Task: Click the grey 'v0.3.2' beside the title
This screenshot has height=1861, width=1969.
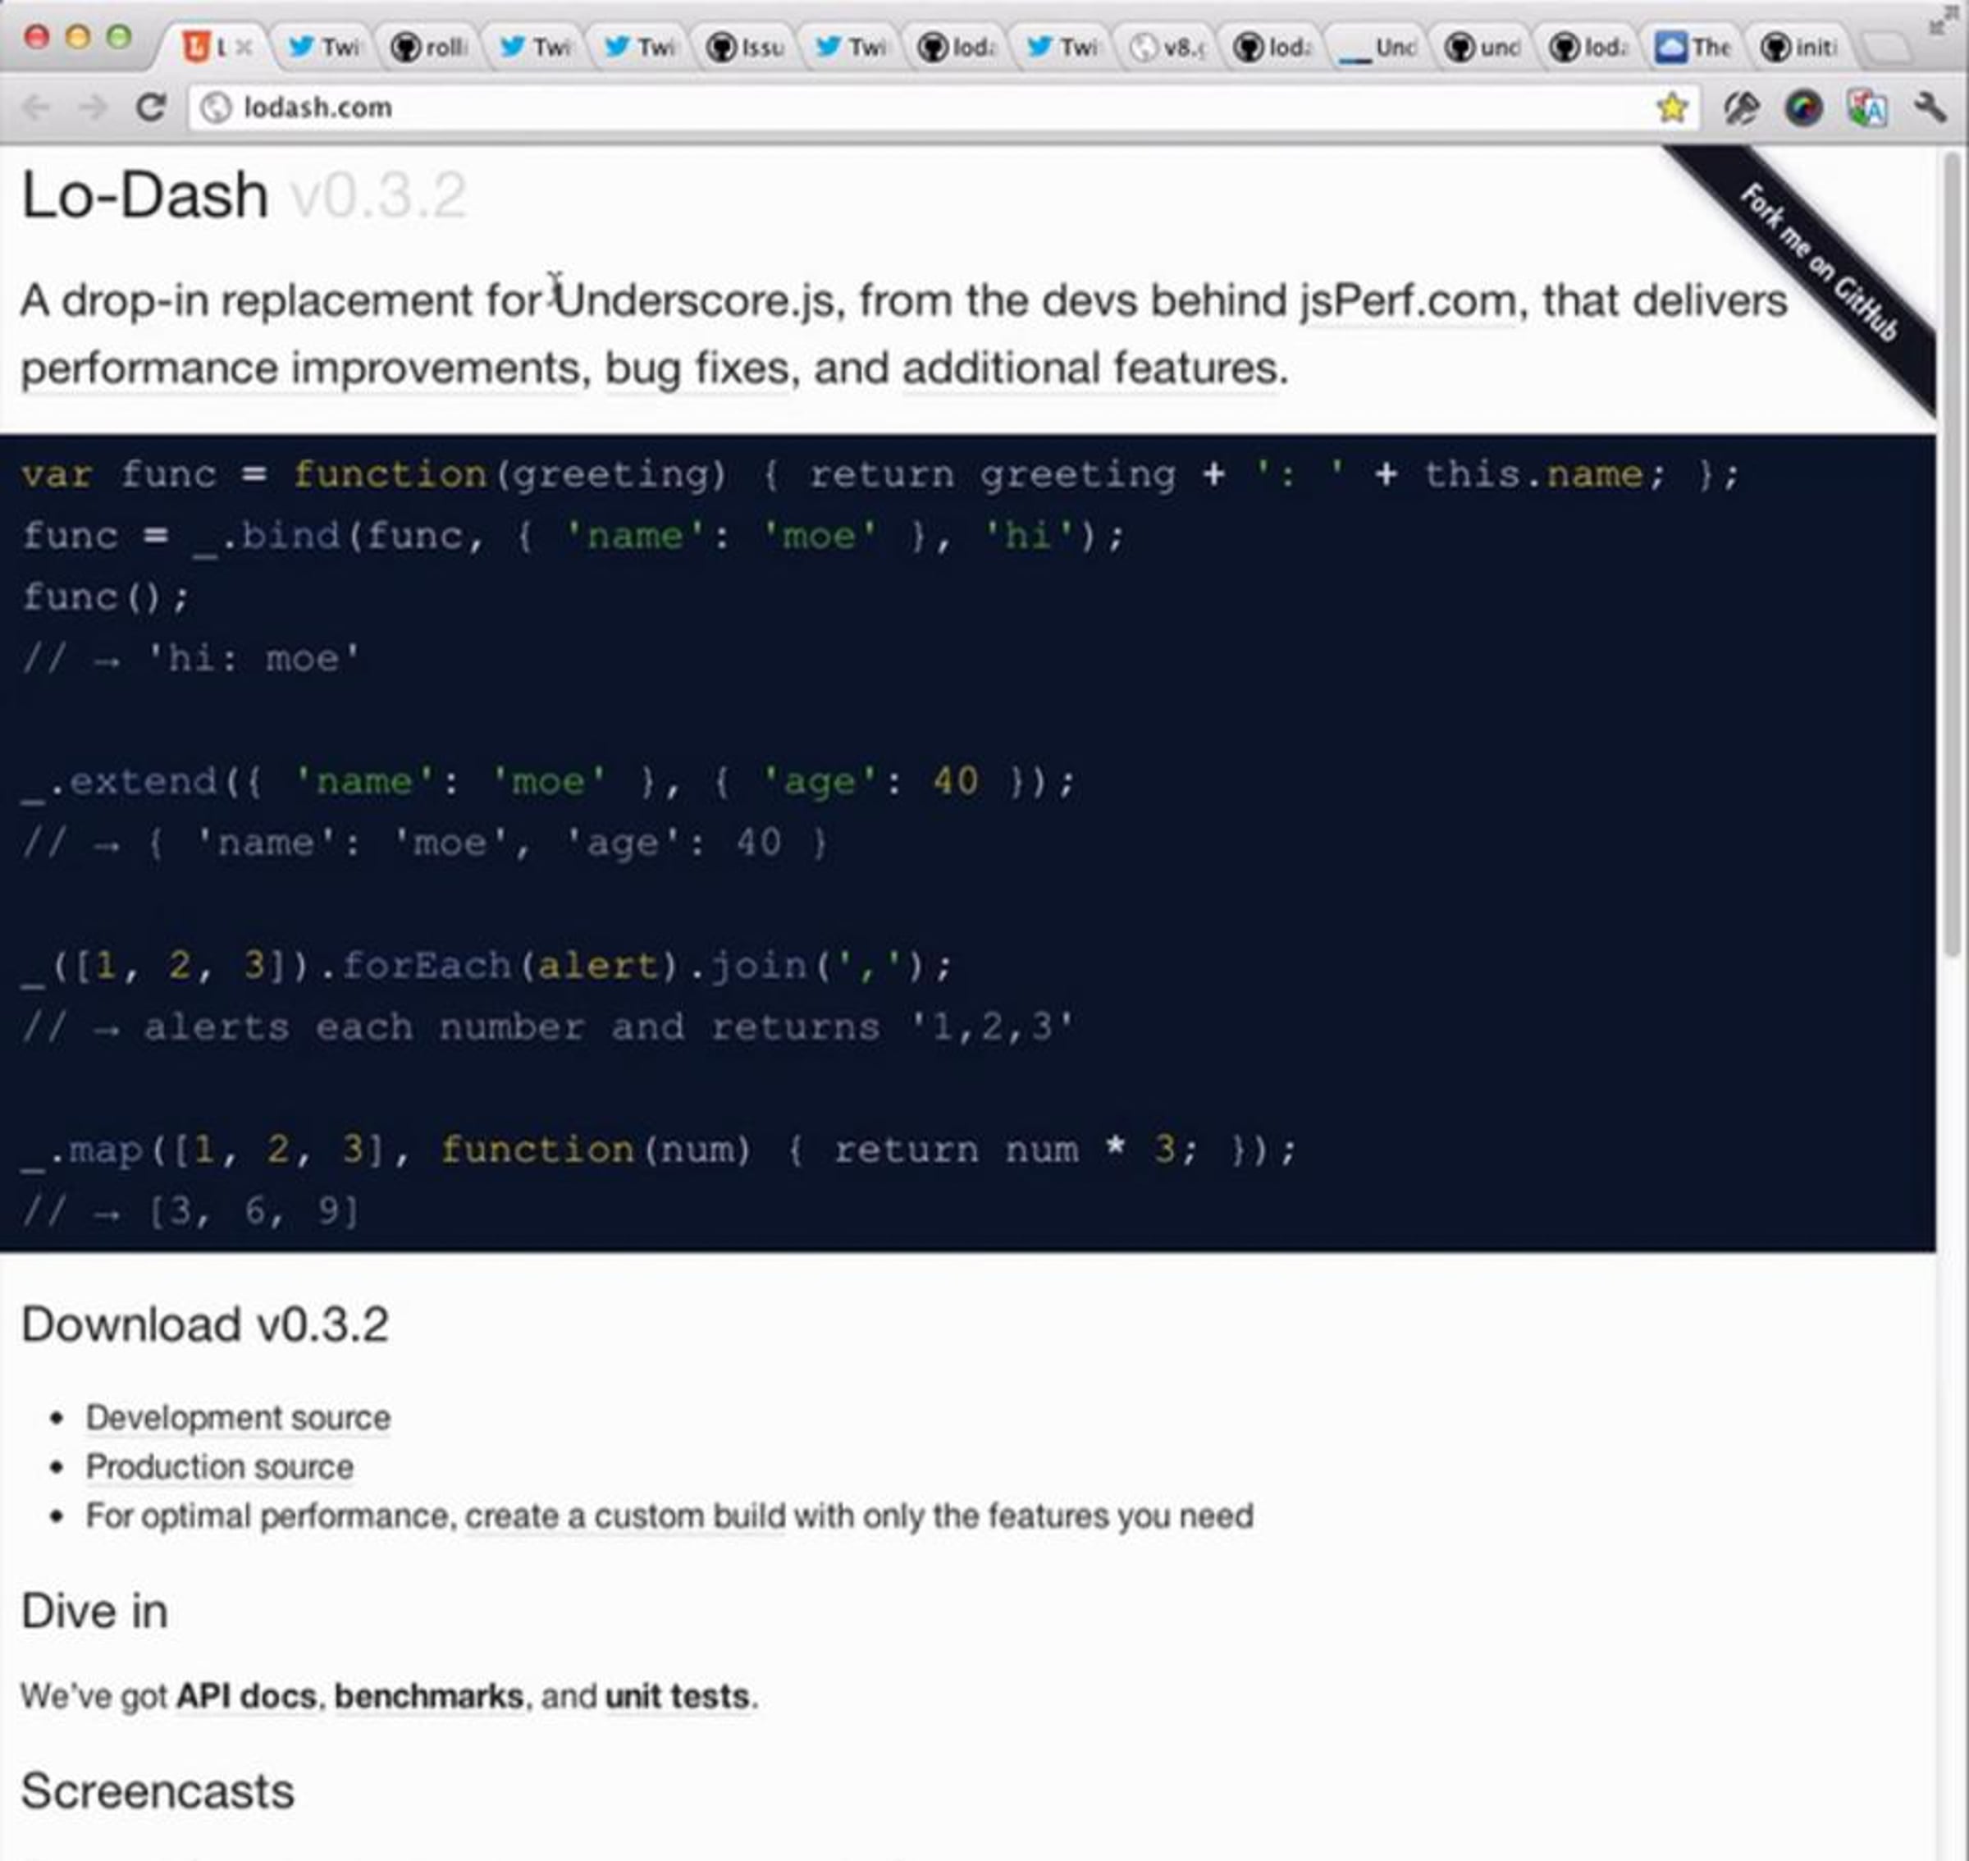Action: (378, 194)
